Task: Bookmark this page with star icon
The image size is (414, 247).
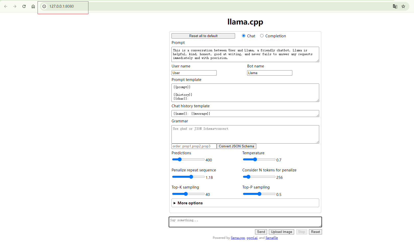Action: coord(403,6)
